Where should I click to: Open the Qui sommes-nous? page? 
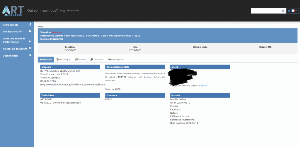(42, 10)
